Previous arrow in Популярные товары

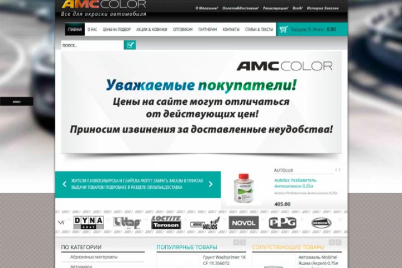(x=236, y=242)
